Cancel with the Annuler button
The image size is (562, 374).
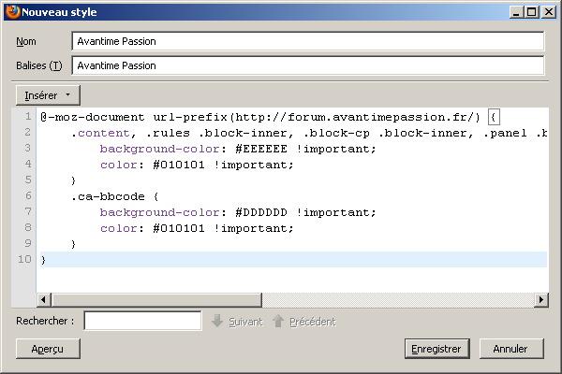point(511,349)
